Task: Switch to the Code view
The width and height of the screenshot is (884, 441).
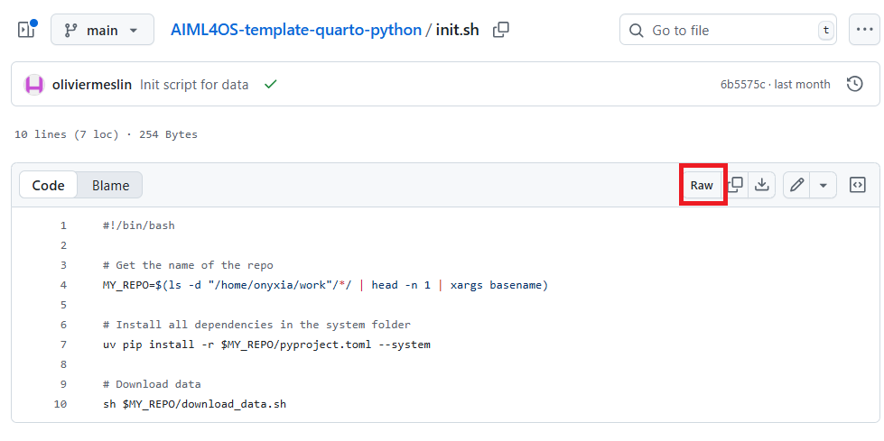Action: (x=48, y=185)
